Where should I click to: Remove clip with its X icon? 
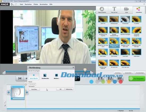coord(23,87)
